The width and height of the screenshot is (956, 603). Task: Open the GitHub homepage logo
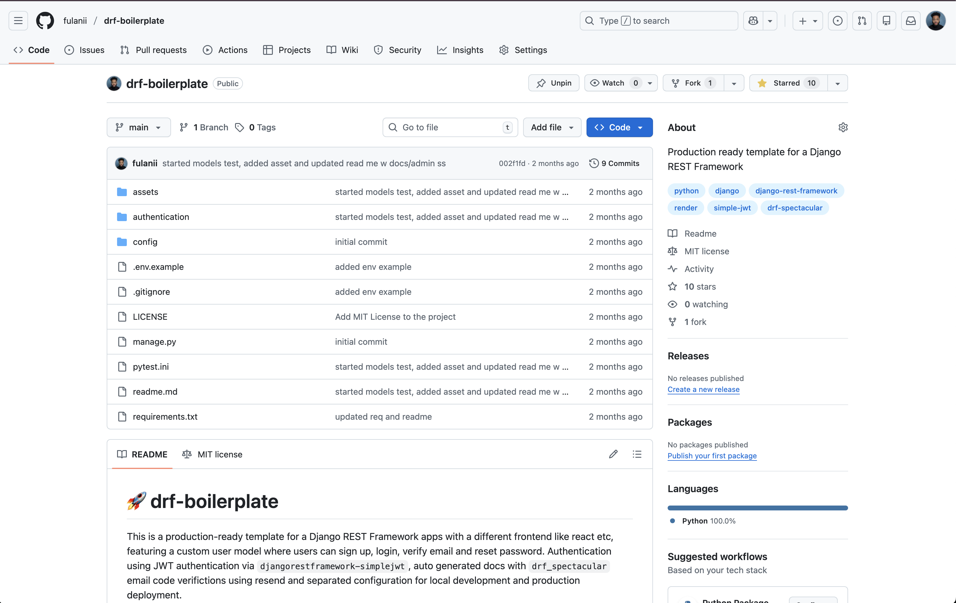point(45,21)
